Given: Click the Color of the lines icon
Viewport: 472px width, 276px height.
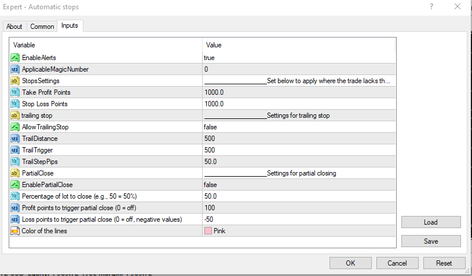Looking at the screenshot, I should pyautogui.click(x=16, y=231).
